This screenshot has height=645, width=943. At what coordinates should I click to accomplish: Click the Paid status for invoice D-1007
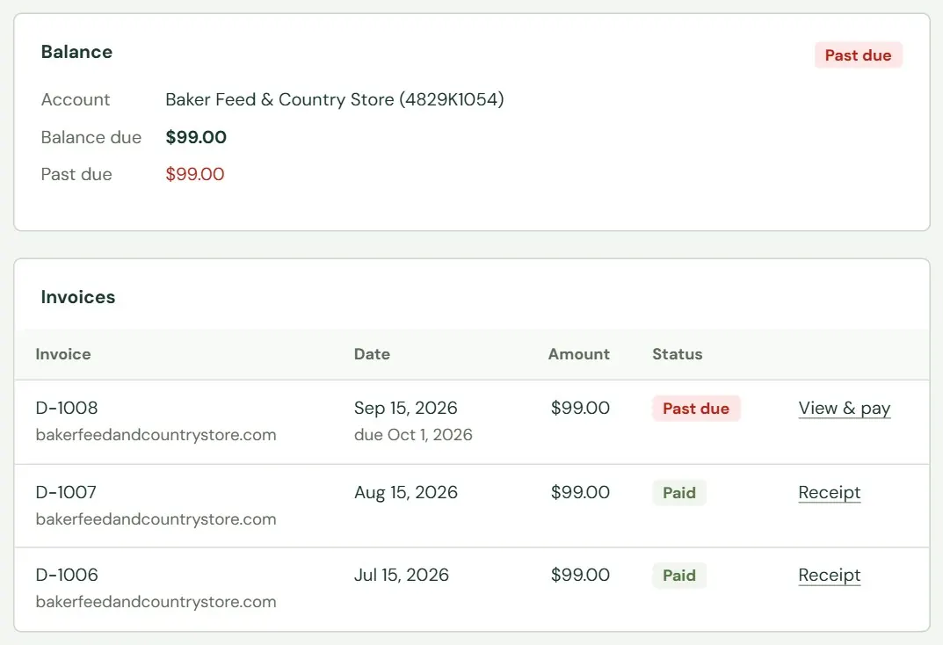click(x=679, y=493)
